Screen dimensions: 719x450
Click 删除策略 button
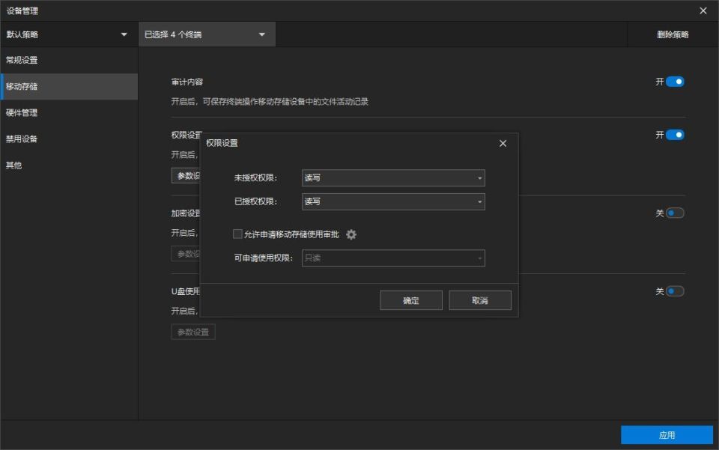coord(673,34)
